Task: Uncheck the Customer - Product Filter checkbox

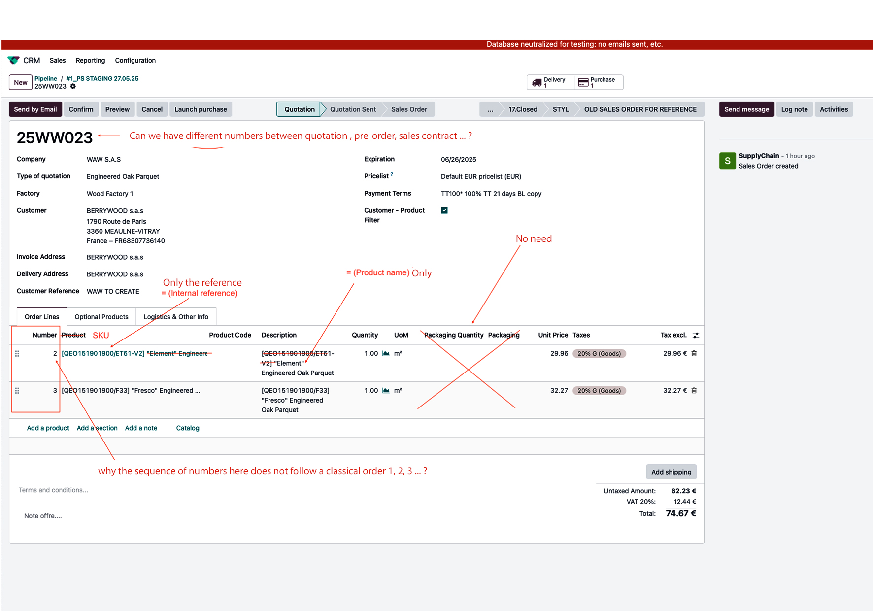Action: coord(444,210)
